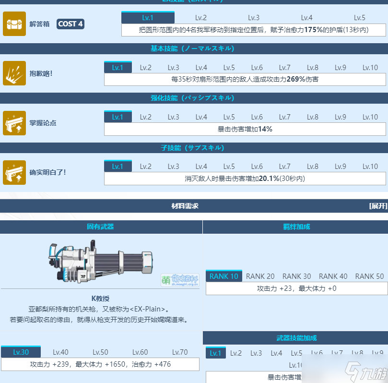Select Lv.7 tab for 确实明白了! skill
Viewport: 388px width, 383px height.
(x=284, y=167)
